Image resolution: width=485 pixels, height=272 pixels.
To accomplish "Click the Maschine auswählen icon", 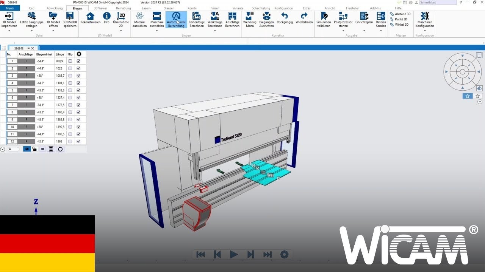I will click(x=157, y=16).
